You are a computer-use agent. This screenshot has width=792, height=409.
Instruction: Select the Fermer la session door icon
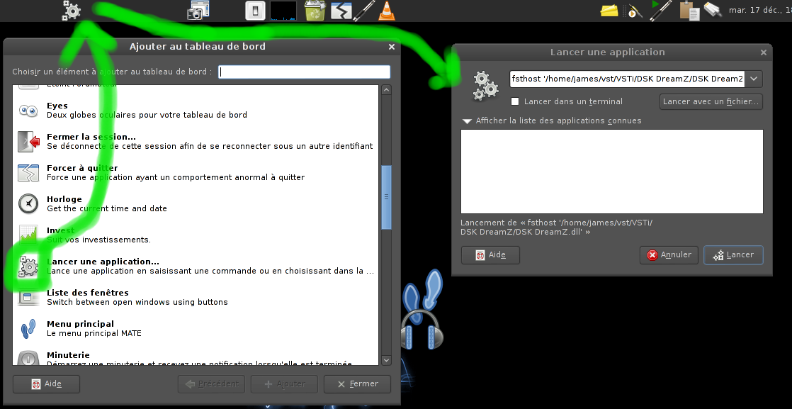28,142
